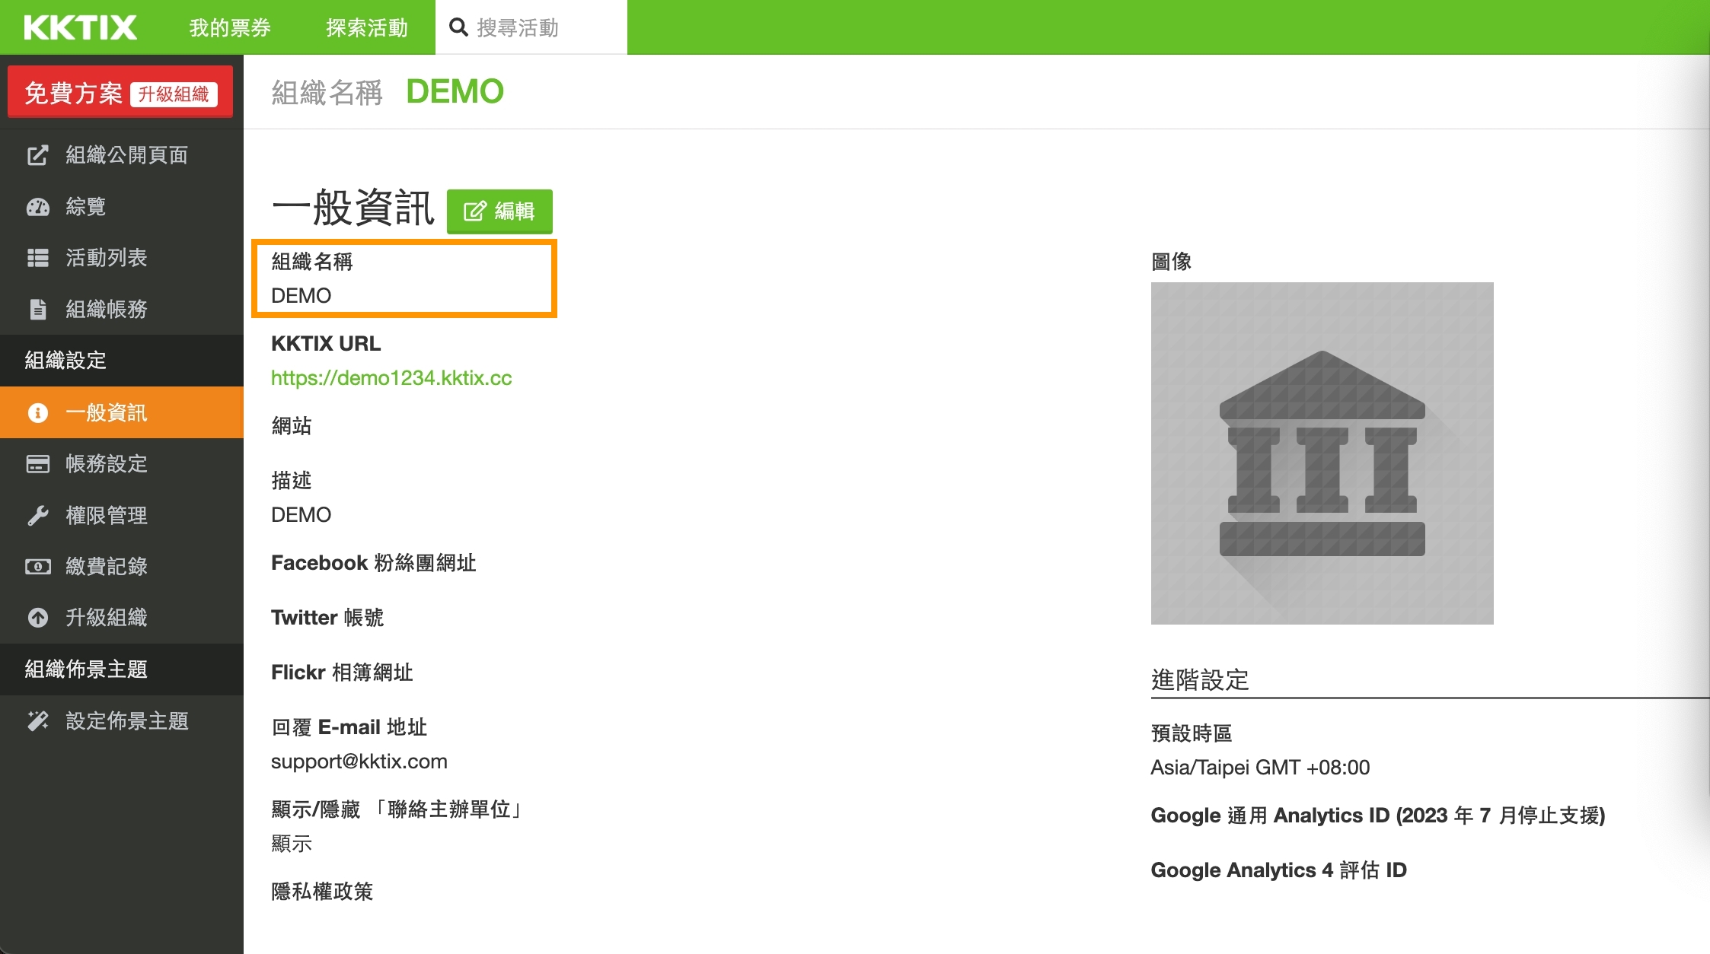The height and width of the screenshot is (954, 1710).
Task: Click the Asia/Taipei GMT +08:00 value
Action: 1260,768
